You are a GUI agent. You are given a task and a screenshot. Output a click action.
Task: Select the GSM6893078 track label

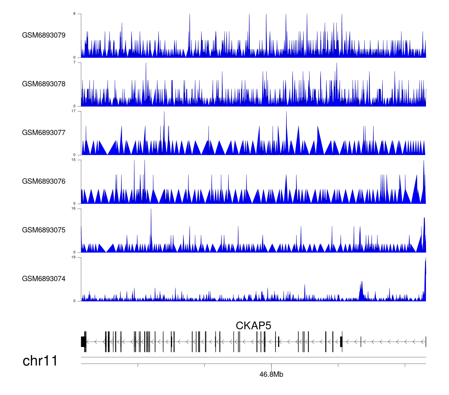pyautogui.click(x=44, y=84)
